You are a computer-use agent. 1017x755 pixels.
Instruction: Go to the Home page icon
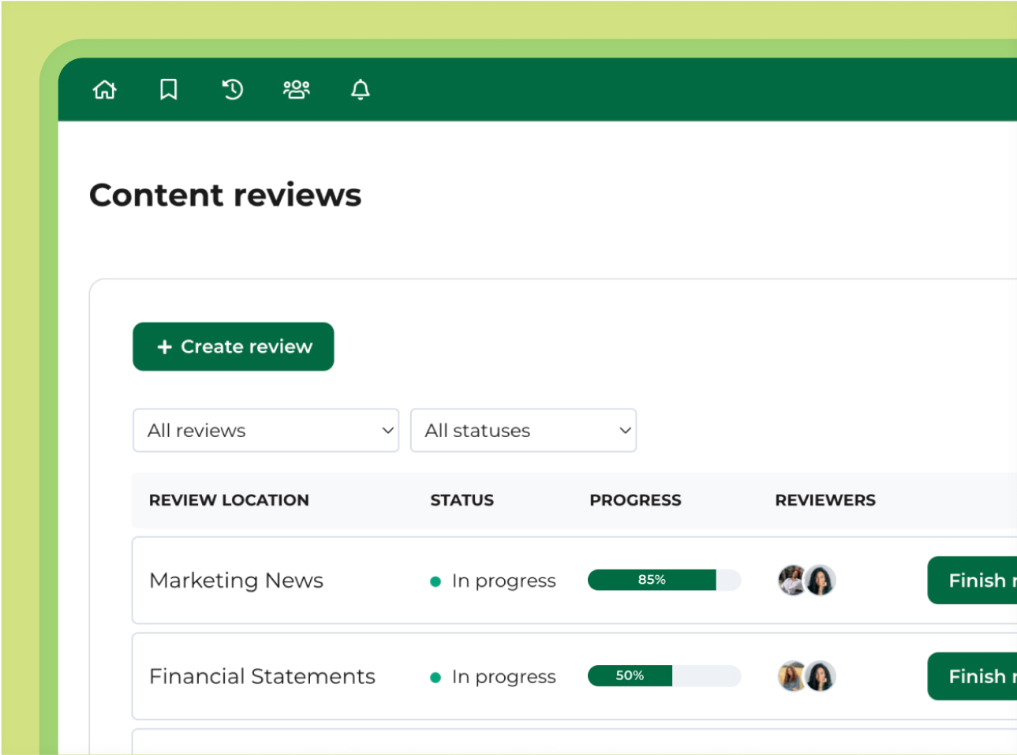point(105,90)
